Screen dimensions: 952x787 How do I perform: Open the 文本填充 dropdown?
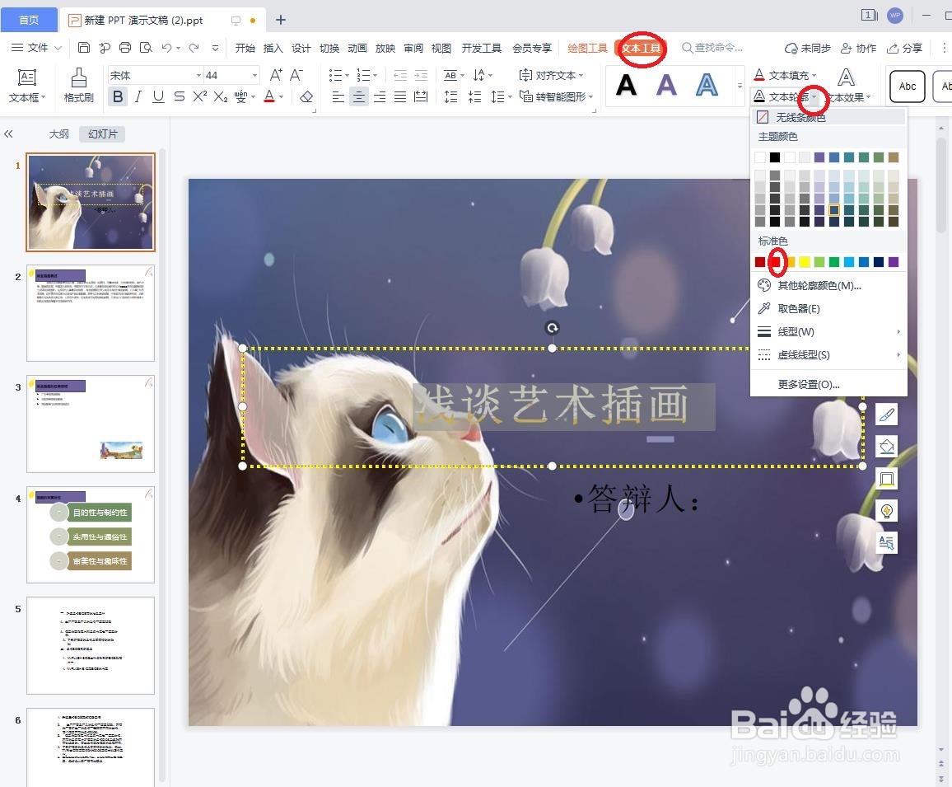[x=814, y=75]
